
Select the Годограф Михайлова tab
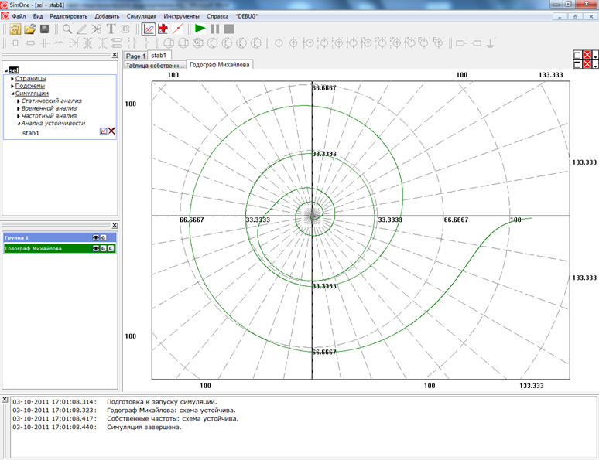(219, 64)
